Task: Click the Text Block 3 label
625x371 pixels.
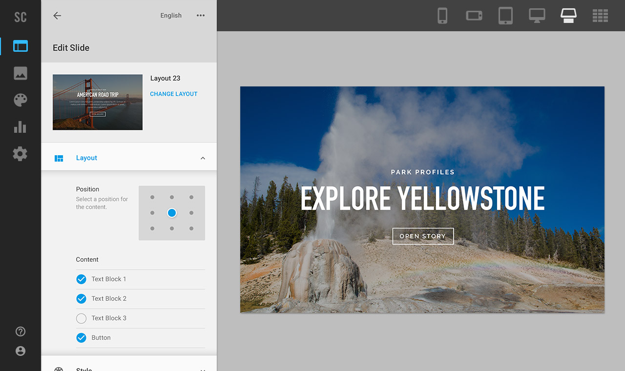Action: [109, 318]
